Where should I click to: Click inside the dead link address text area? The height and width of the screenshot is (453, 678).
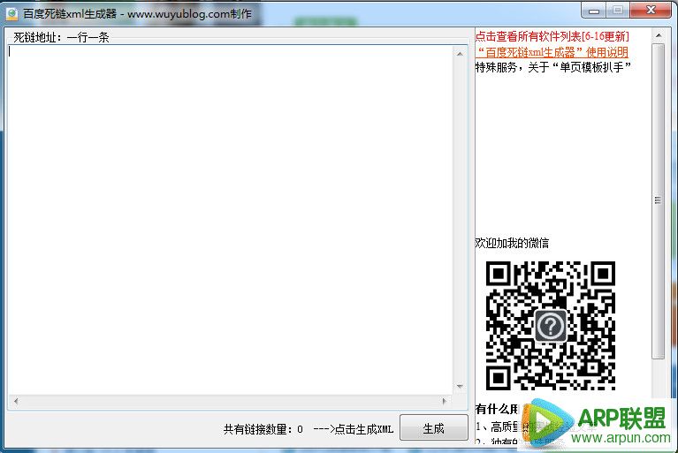[x=231, y=219]
